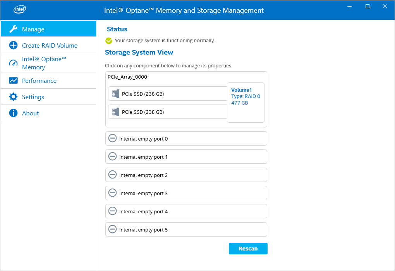Click the Manage wrench icon
The height and width of the screenshot is (271, 395).
(13, 29)
